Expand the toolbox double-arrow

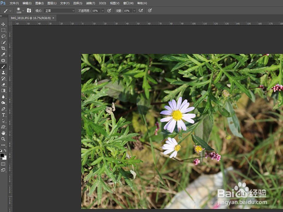click(1, 16)
